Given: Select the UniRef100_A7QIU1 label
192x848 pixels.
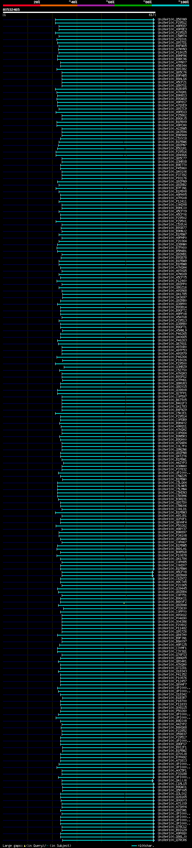Looking at the screenshot, I should 172,39.
